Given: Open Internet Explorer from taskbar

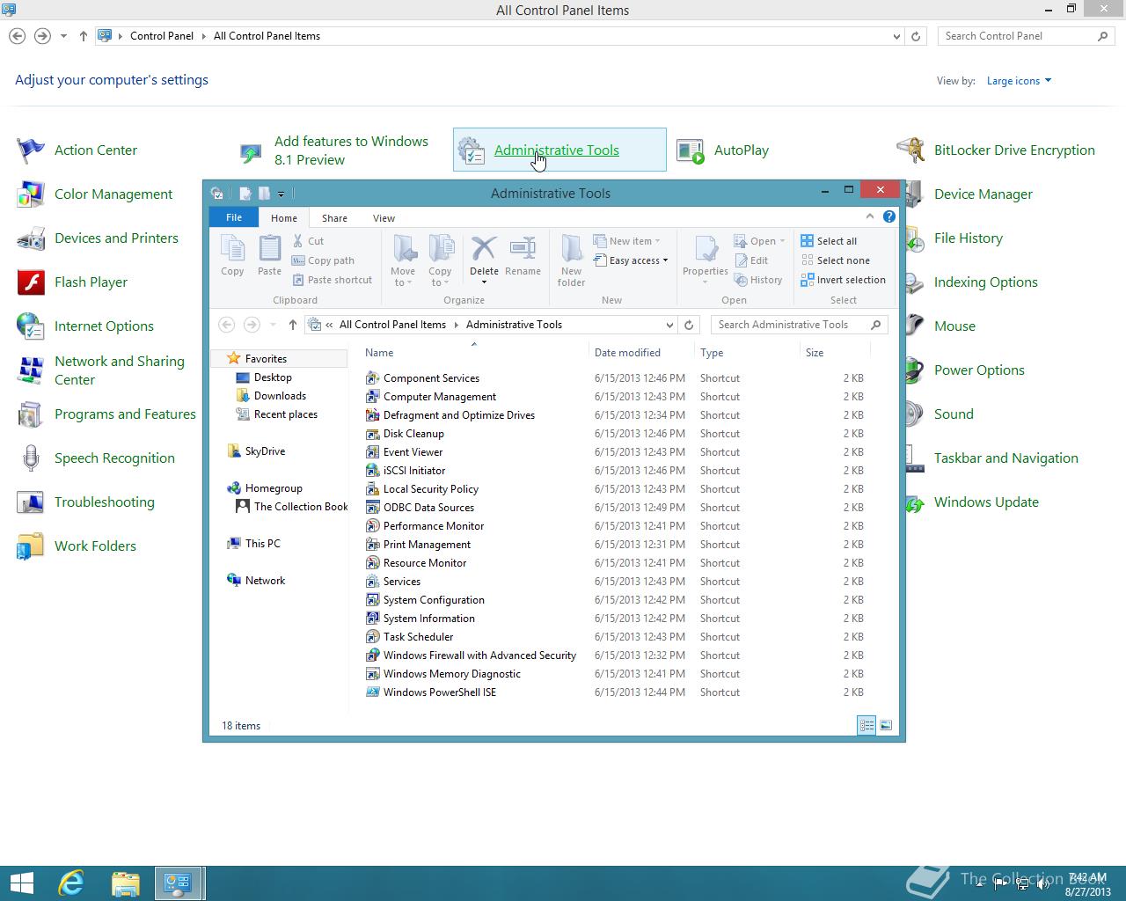Looking at the screenshot, I should [70, 883].
